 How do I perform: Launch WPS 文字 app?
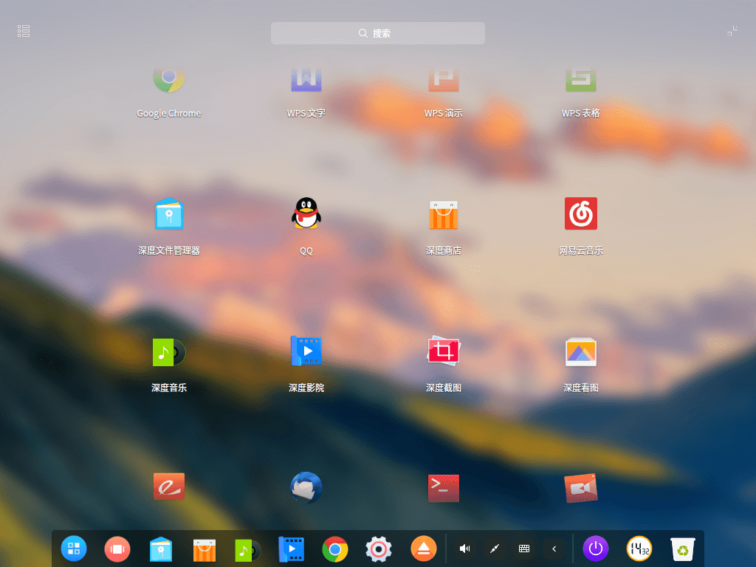[x=306, y=80]
